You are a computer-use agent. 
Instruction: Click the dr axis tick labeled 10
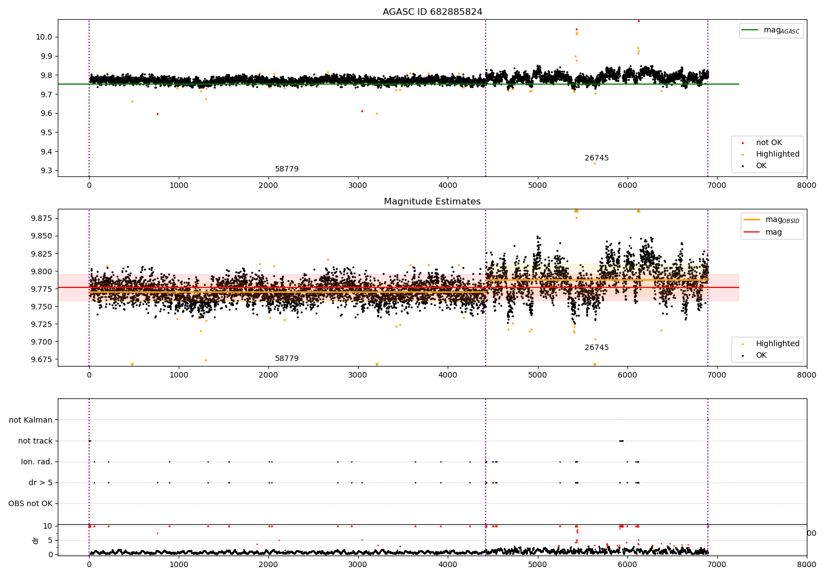click(x=48, y=526)
